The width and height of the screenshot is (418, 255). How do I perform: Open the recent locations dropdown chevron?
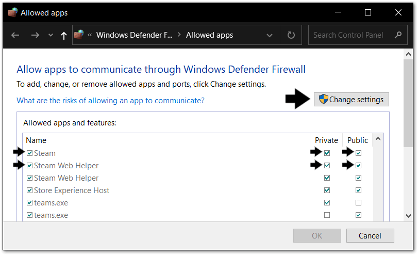tap(51, 35)
